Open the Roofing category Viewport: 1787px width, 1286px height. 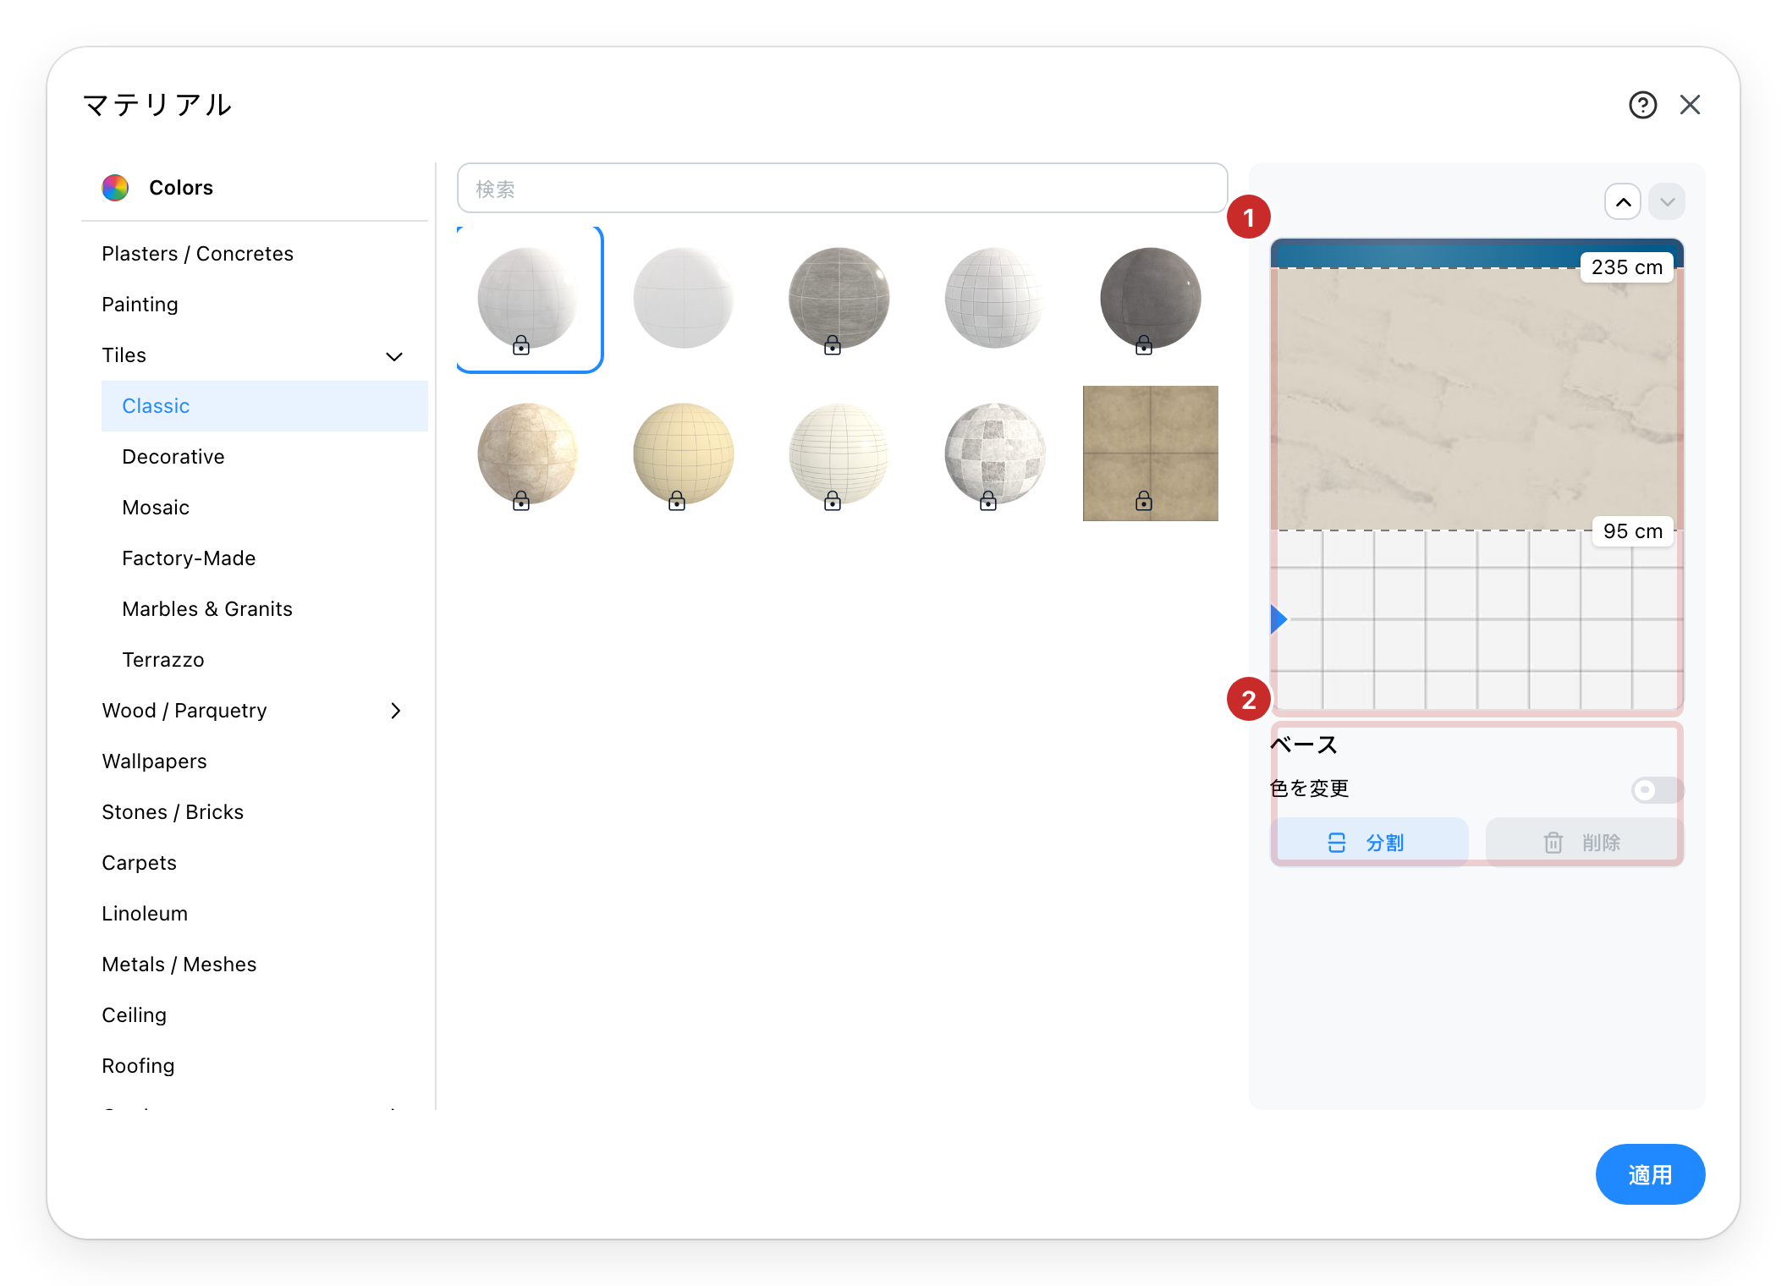pyautogui.click(x=138, y=1066)
